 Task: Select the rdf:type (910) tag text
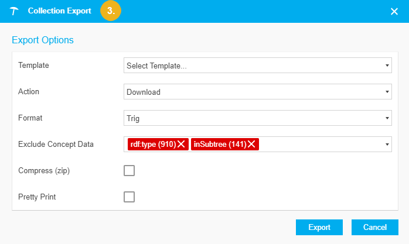pos(152,145)
